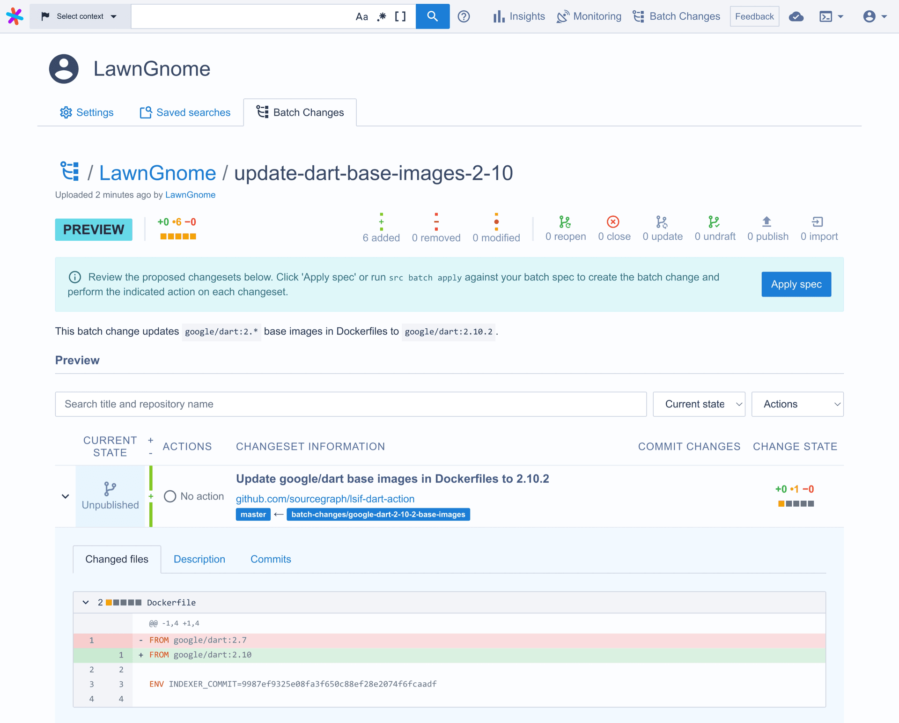899x723 pixels.
Task: Click the 0 publish upload icon
Action: (x=766, y=221)
